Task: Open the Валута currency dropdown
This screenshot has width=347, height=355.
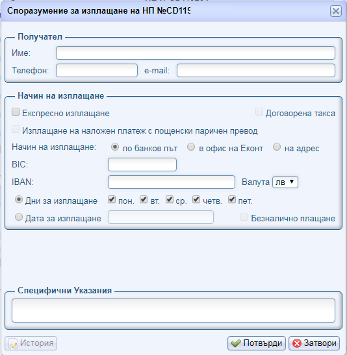Action: (285, 182)
